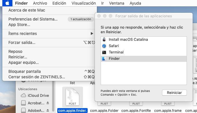Choose Acerca de este Mac

click(27, 10)
